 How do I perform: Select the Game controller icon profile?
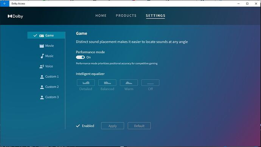(x=46, y=35)
